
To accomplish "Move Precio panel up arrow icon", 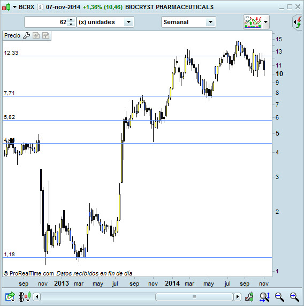I will point(46,35).
